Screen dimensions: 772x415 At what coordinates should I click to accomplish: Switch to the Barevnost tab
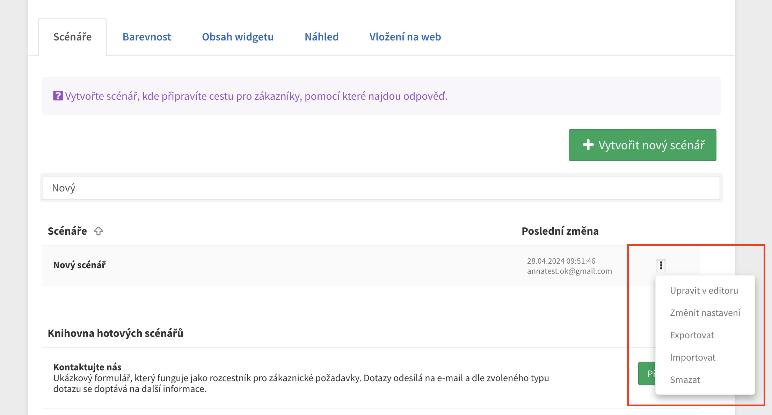[147, 37]
